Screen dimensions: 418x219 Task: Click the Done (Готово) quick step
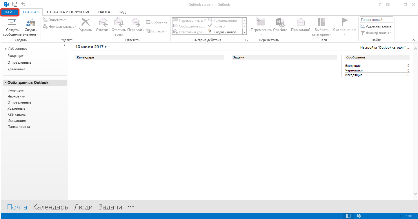point(216,26)
